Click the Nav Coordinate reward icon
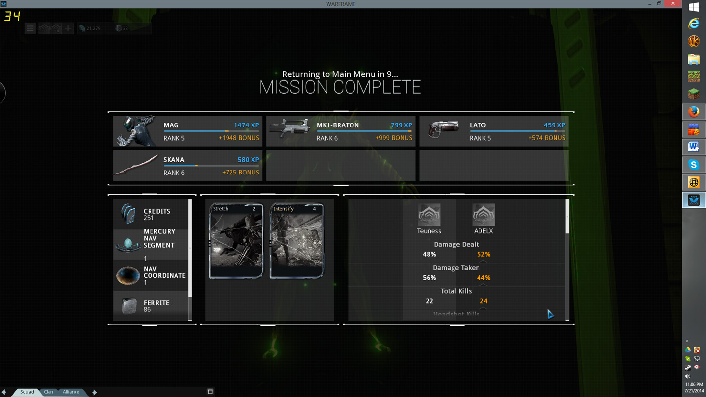Image resolution: width=706 pixels, height=397 pixels. click(x=128, y=275)
